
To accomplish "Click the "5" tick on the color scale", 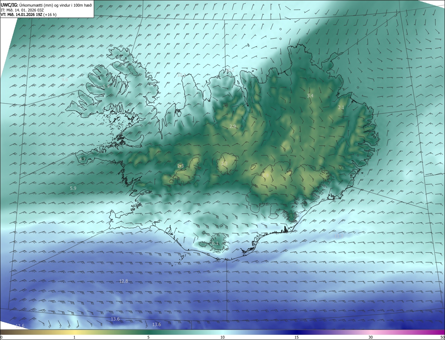I will click(148, 337).
